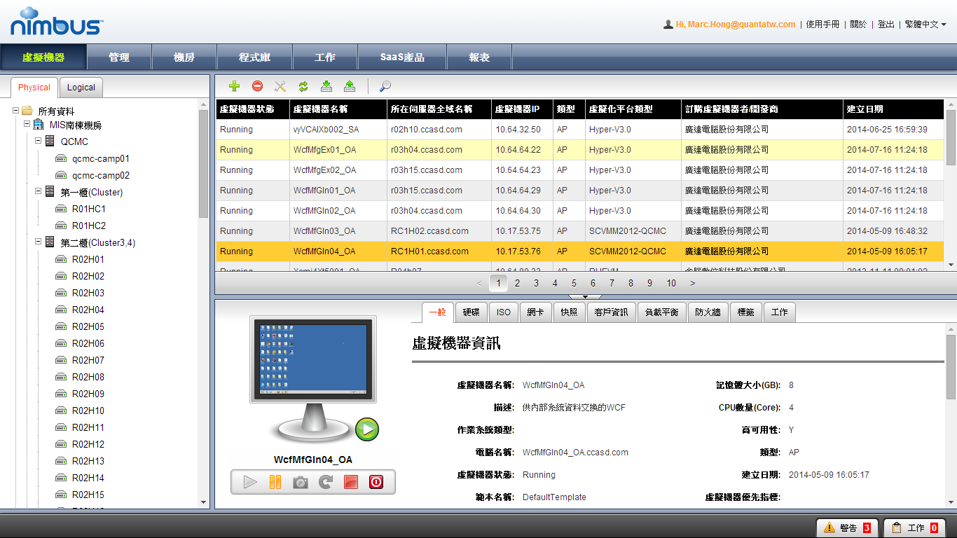This screenshot has width=957, height=538.
Task: Go to page 5 in pagination
Action: pyautogui.click(x=574, y=283)
